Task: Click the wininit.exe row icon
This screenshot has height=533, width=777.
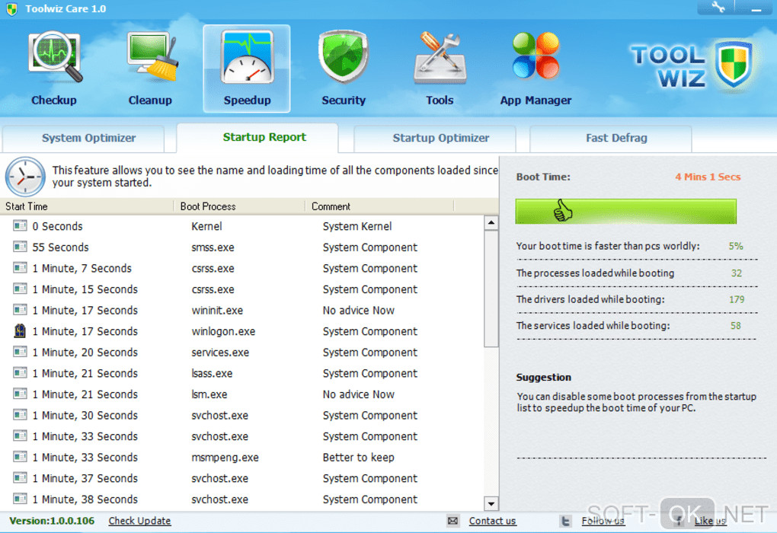Action: tap(20, 310)
